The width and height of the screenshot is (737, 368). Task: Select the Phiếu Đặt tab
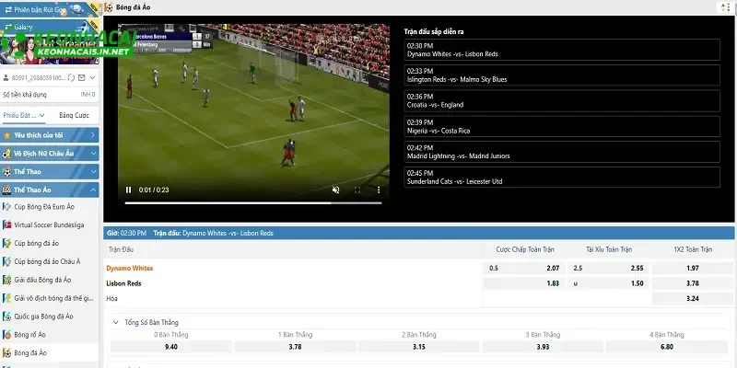coord(23,116)
